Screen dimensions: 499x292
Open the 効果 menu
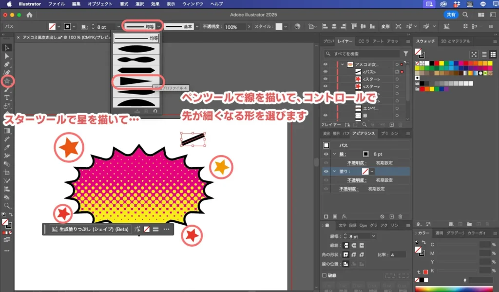(x=155, y=4)
